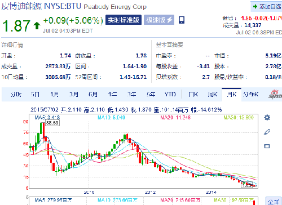Click the MA20 11.246 indicator label

tap(175, 118)
